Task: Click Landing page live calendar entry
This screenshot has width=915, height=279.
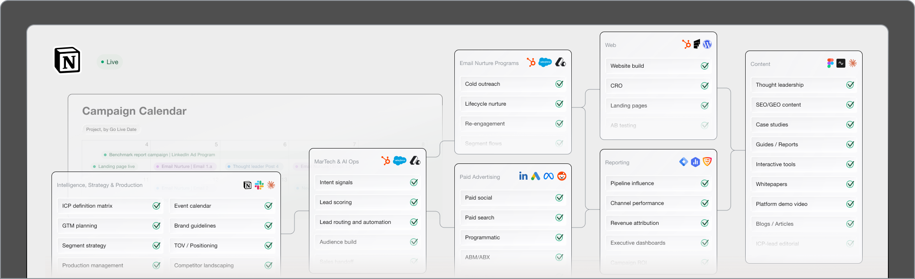Action: [x=114, y=167]
